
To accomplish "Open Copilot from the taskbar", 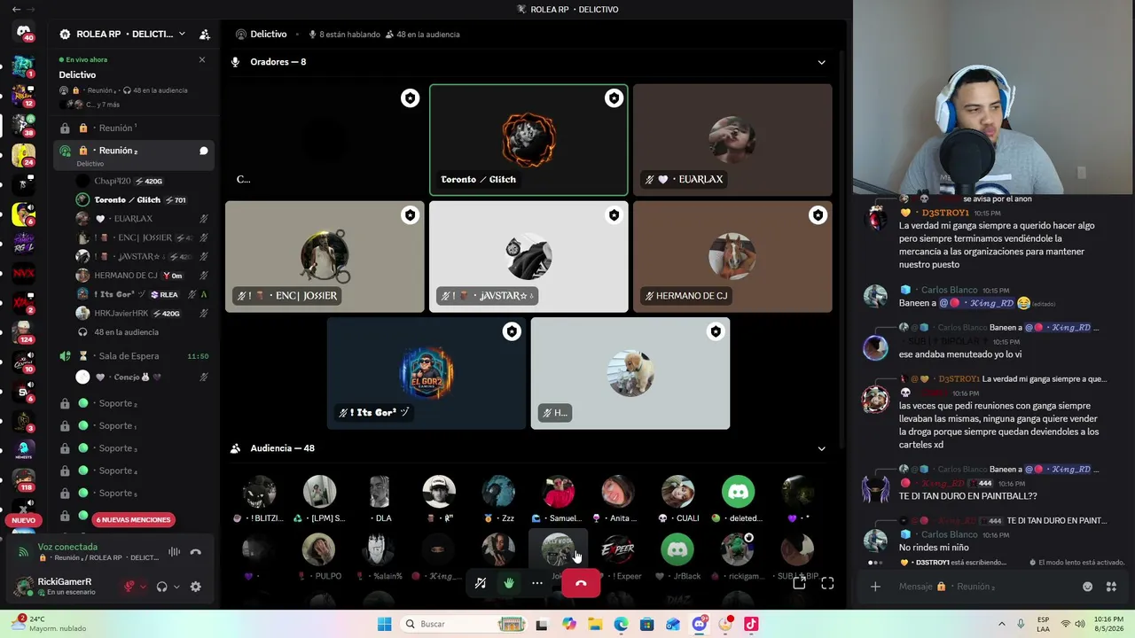I will coord(569,624).
